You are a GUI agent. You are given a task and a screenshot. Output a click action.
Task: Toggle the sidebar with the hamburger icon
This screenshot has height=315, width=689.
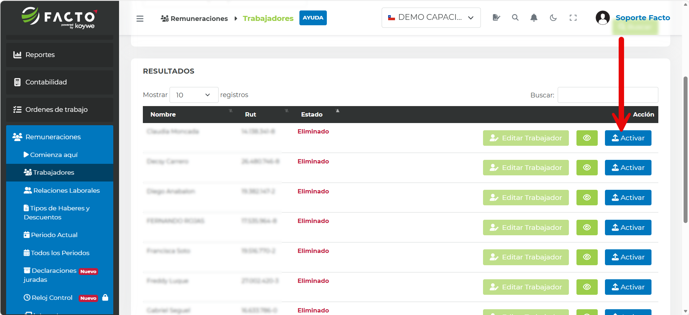140,18
